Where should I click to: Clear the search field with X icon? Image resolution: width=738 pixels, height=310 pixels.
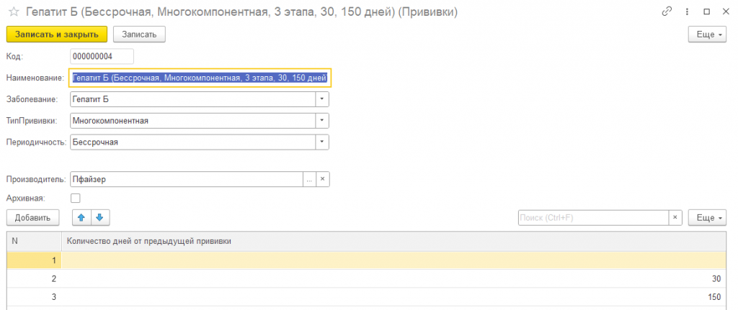coord(675,217)
